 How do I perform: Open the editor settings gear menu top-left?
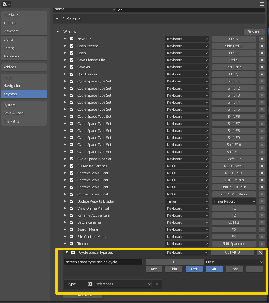(x=6, y=4)
